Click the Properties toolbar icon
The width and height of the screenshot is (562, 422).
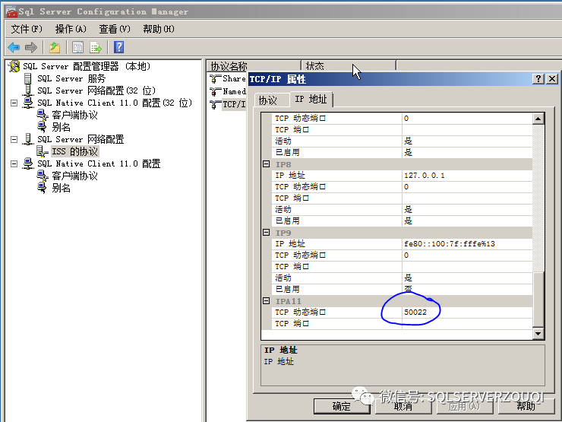[x=77, y=47]
